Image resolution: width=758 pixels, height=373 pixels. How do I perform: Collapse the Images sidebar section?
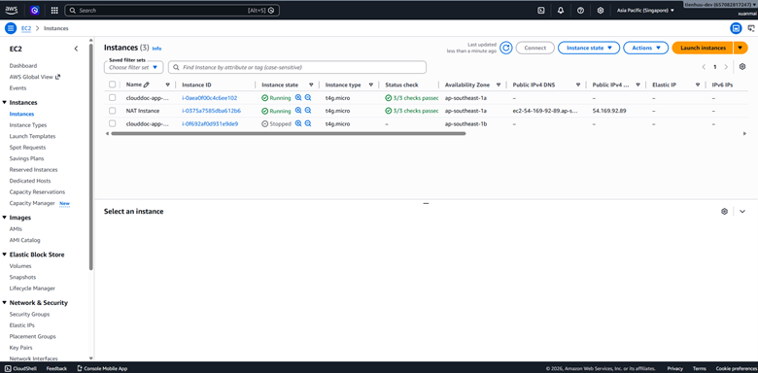click(4, 218)
